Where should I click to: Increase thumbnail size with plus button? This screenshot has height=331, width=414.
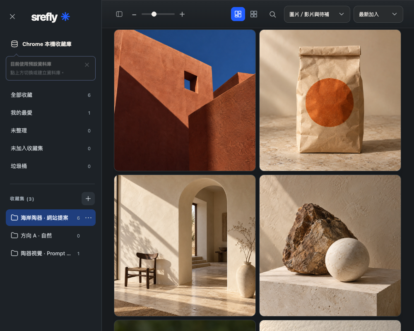point(182,14)
